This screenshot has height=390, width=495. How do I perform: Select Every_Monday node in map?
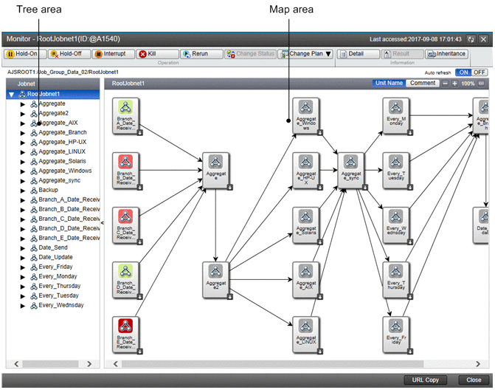click(x=396, y=116)
